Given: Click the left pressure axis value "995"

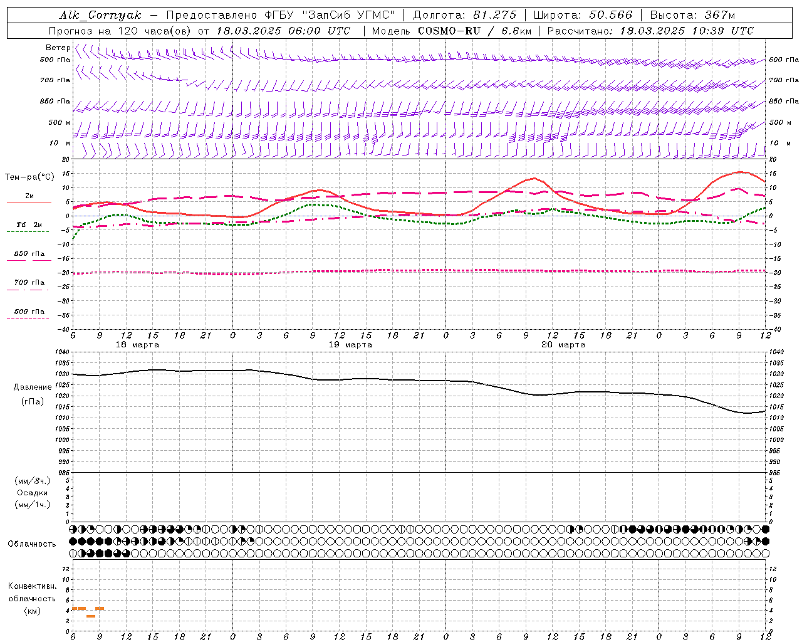Looking at the screenshot, I should (63, 451).
